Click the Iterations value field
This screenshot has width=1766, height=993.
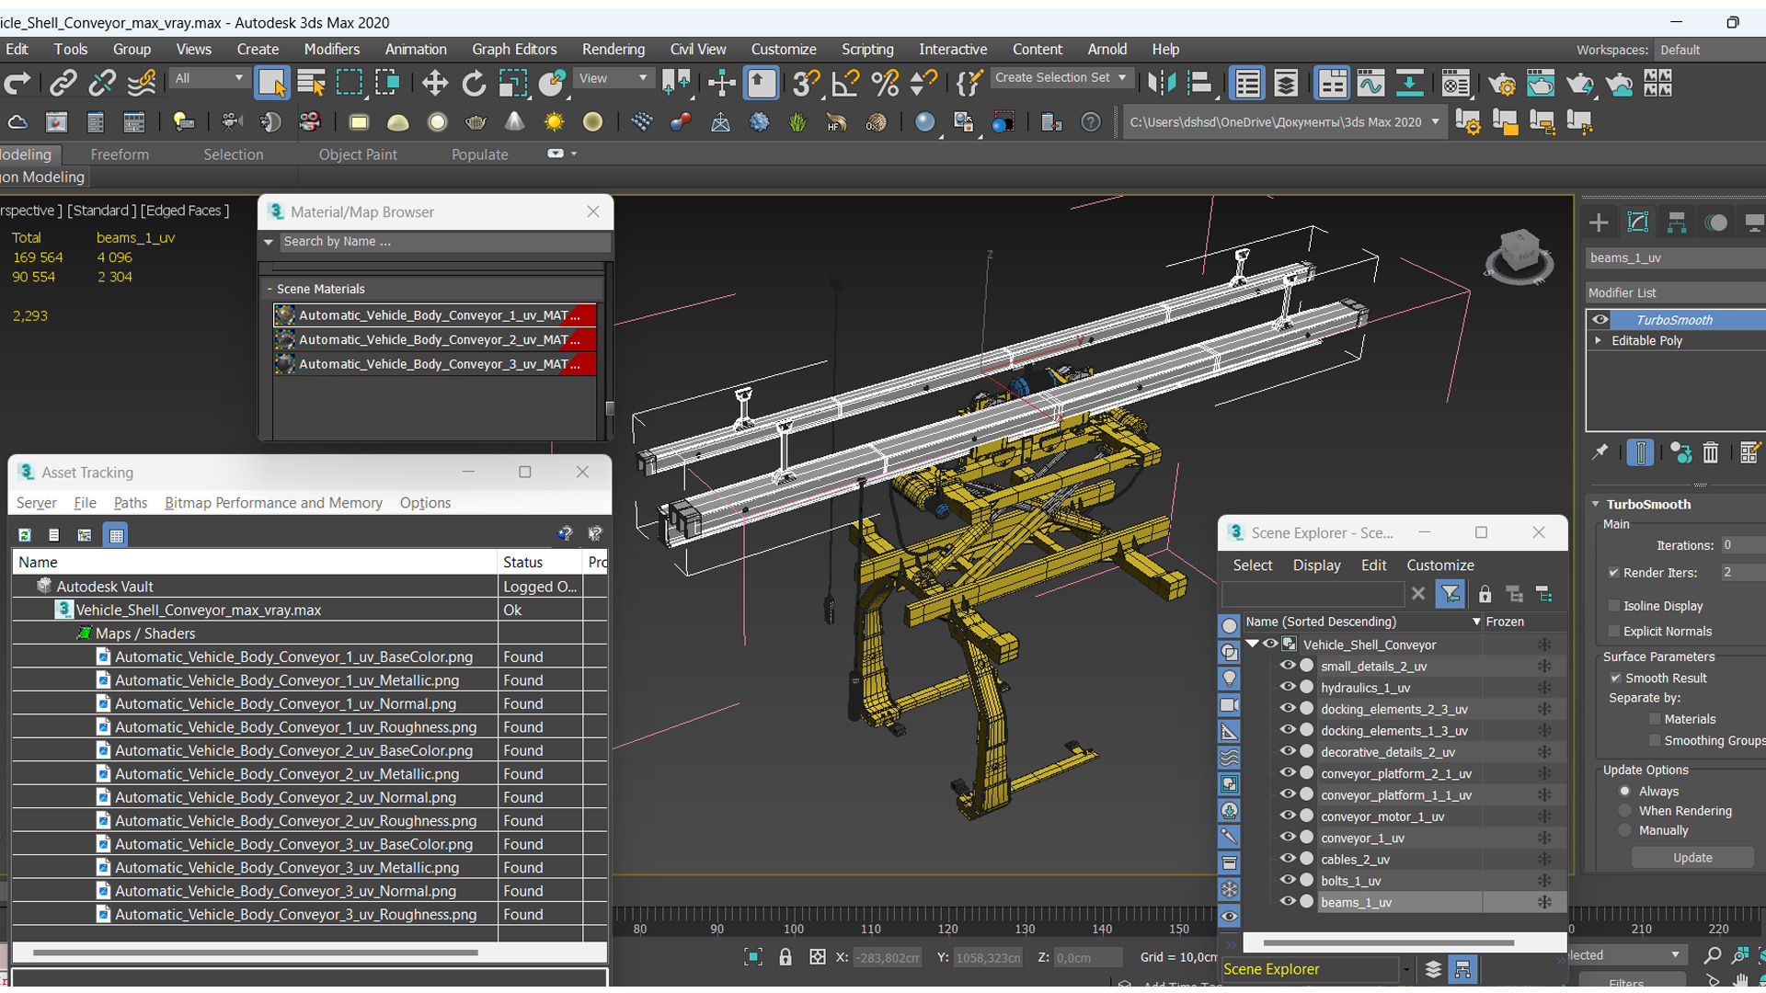pyautogui.click(x=1741, y=545)
